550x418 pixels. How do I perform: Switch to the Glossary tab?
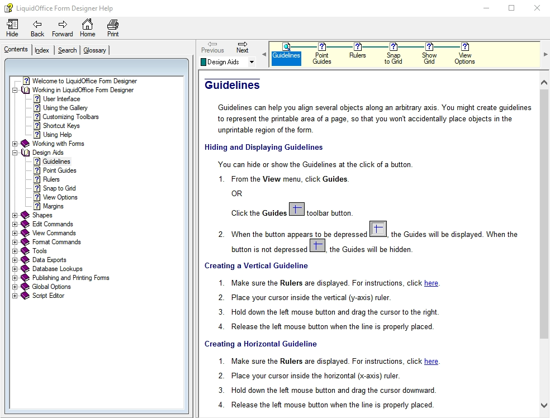[94, 50]
